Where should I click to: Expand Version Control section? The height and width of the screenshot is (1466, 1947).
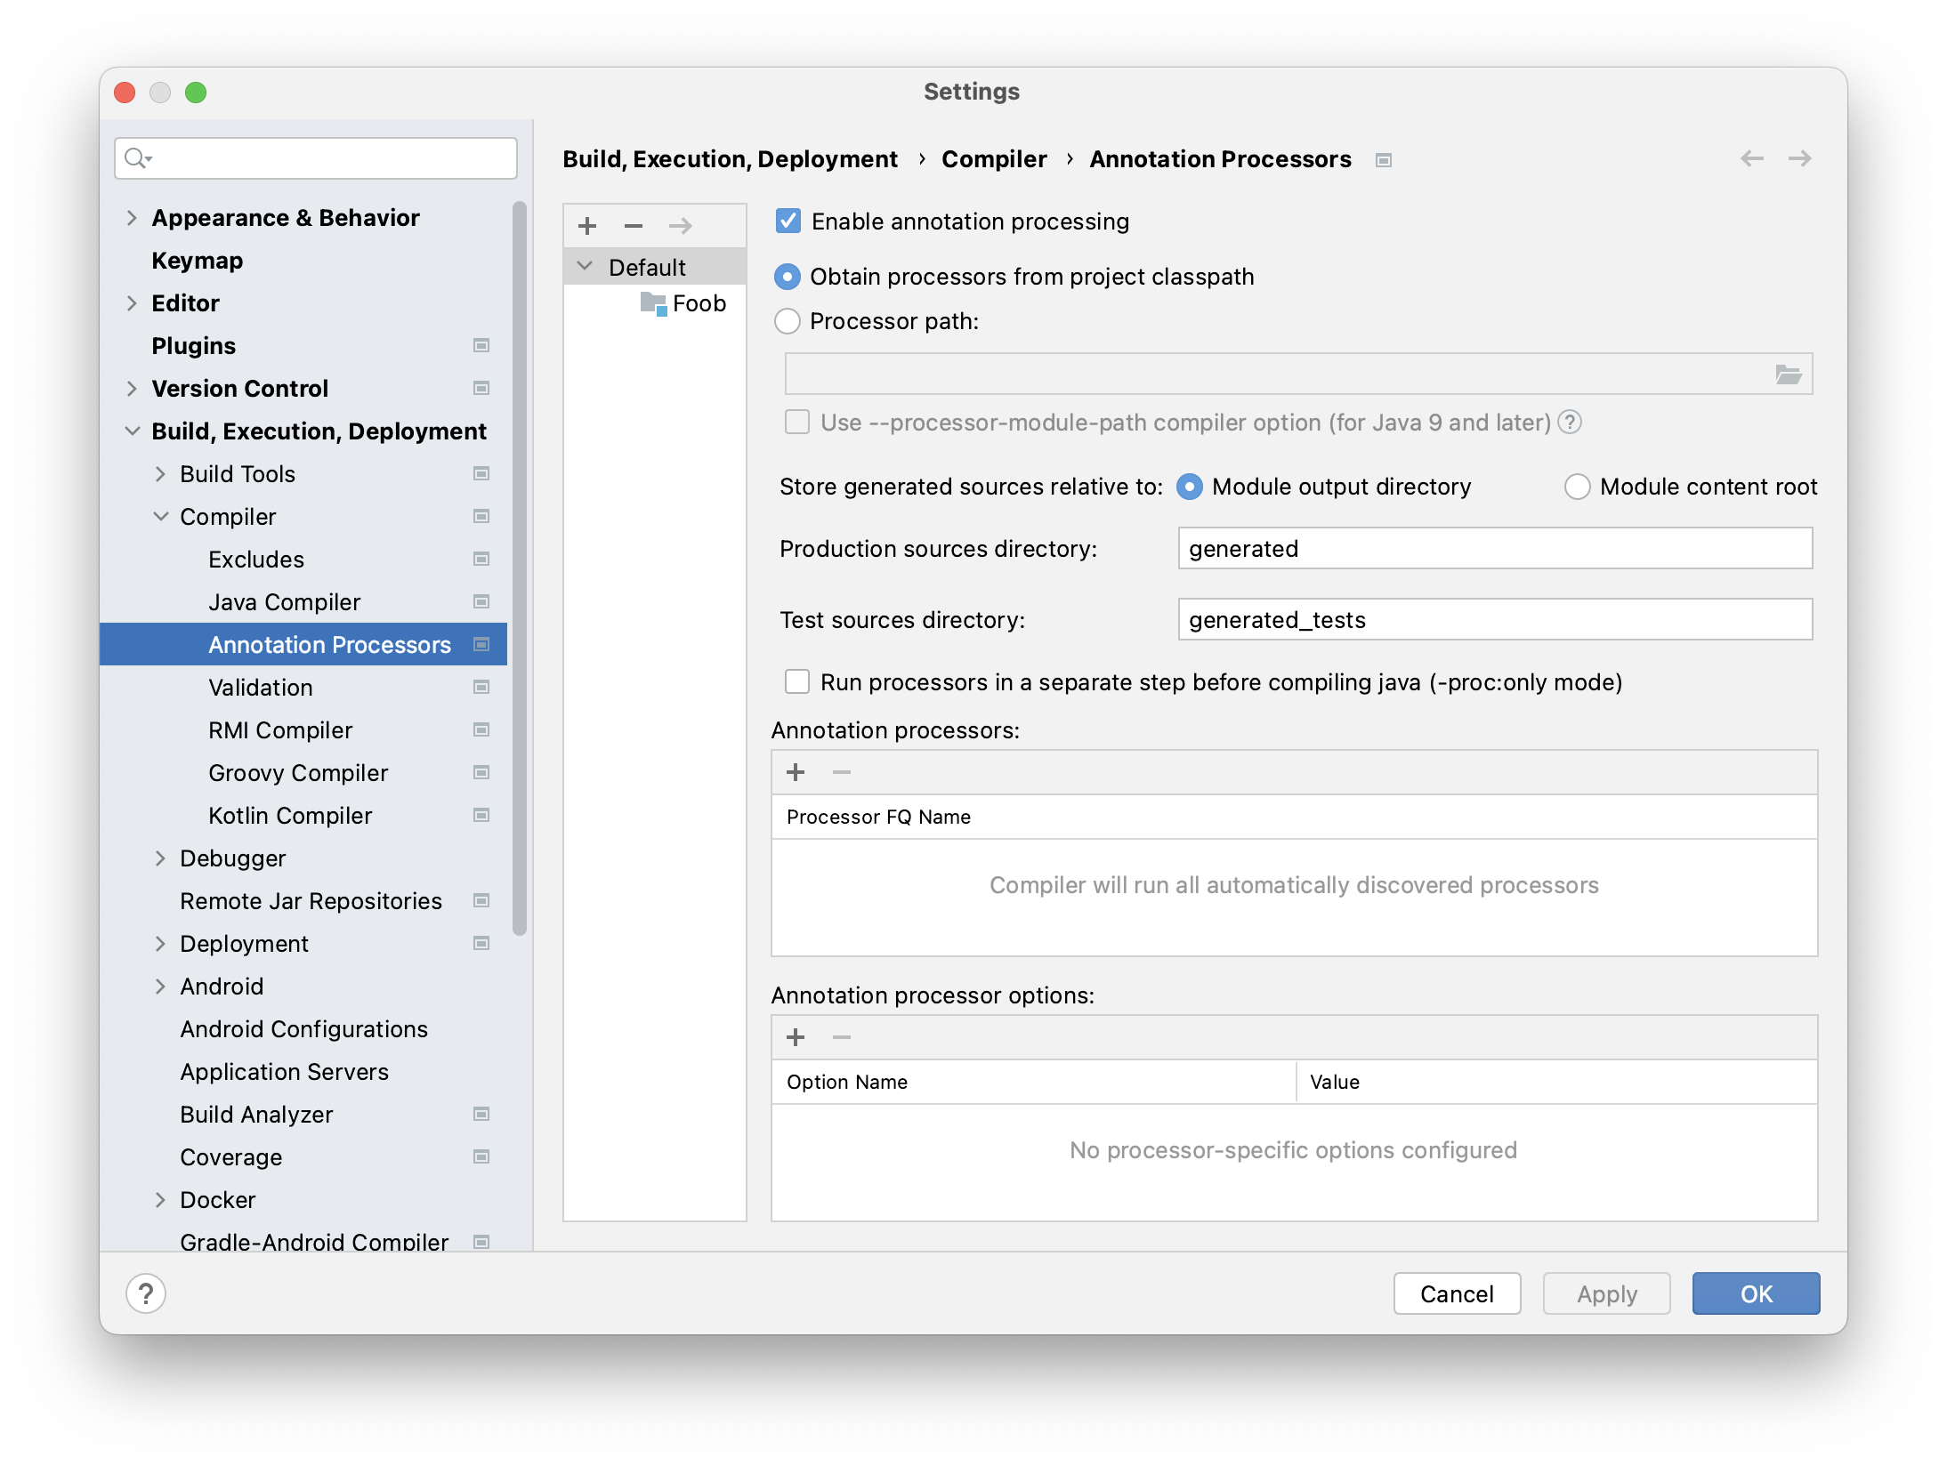pos(132,389)
